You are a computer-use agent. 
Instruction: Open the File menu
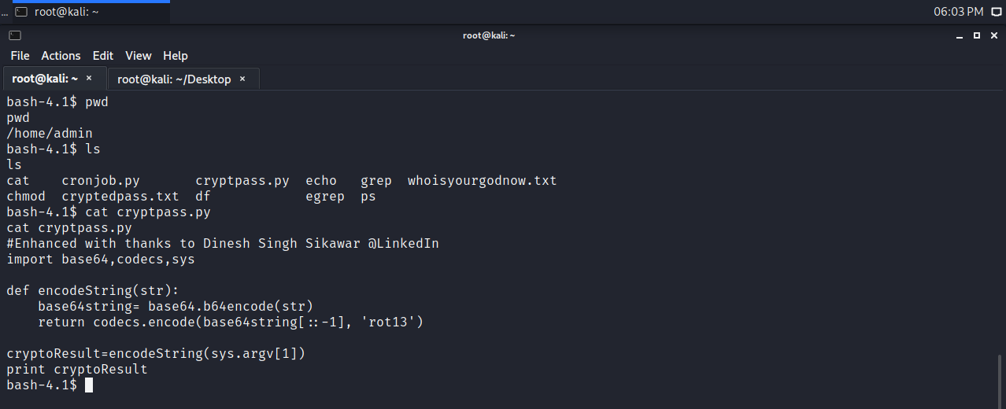[20, 56]
